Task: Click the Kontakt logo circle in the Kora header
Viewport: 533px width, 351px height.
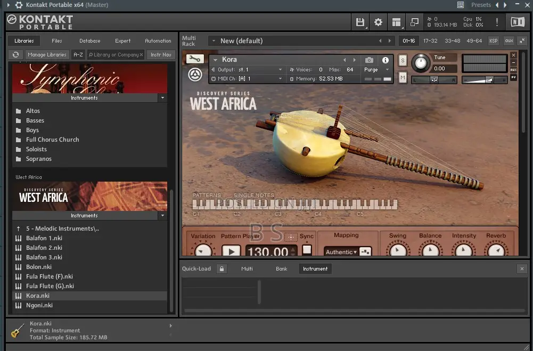Action: point(195,75)
